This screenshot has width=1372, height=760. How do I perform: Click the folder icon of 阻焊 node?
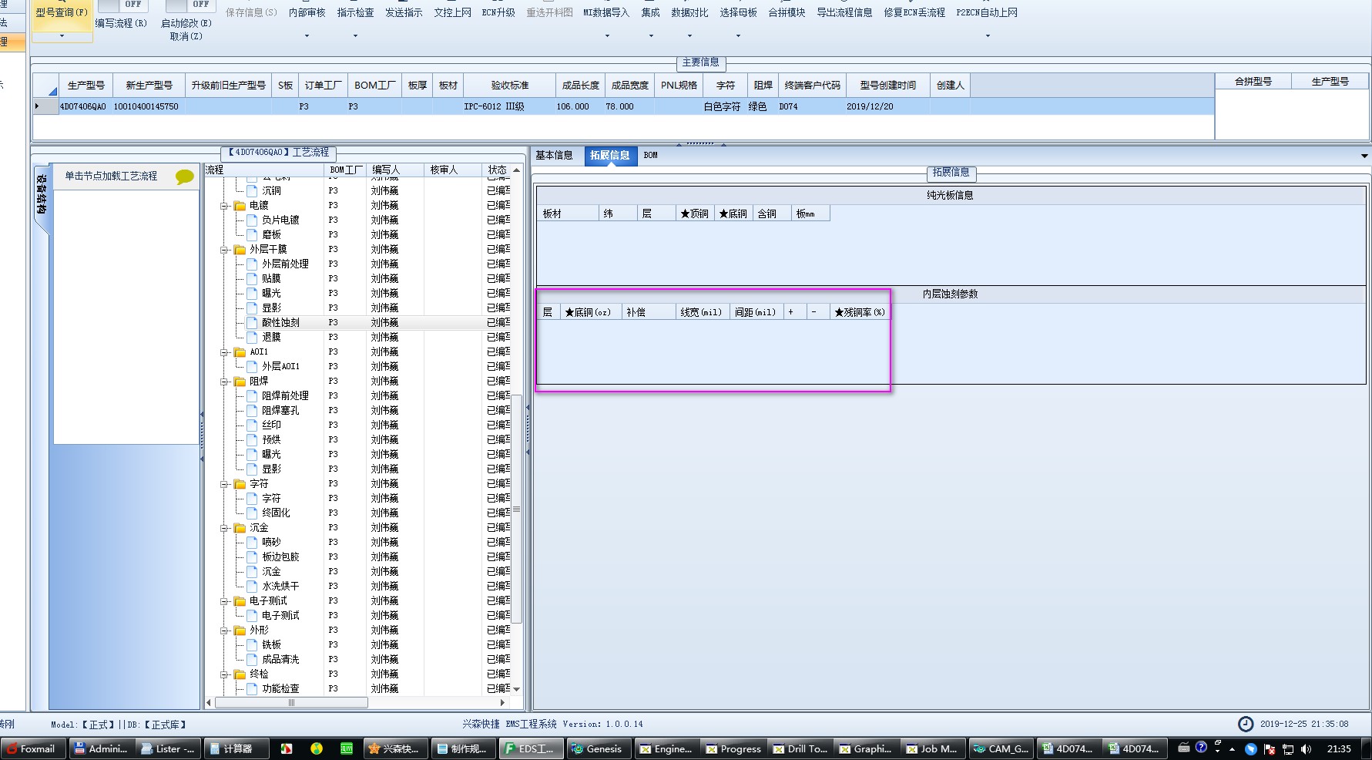[x=240, y=381]
